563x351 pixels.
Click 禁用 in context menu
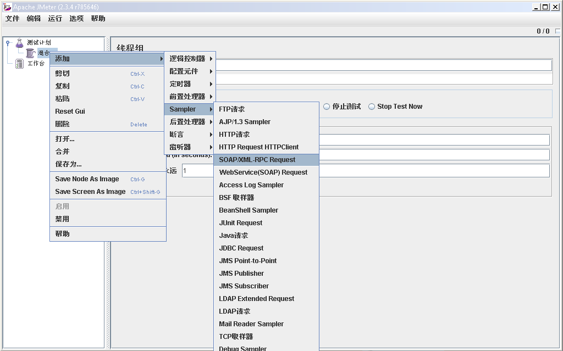click(62, 219)
